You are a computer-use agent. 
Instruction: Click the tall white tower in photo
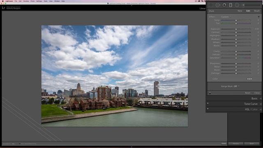156,88
